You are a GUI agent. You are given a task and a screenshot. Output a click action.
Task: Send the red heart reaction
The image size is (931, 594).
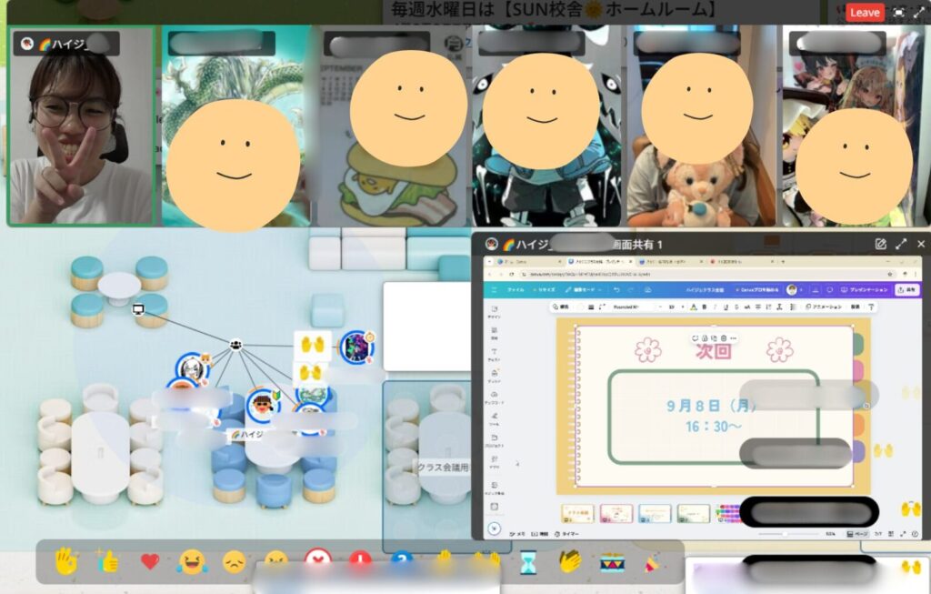(x=150, y=561)
